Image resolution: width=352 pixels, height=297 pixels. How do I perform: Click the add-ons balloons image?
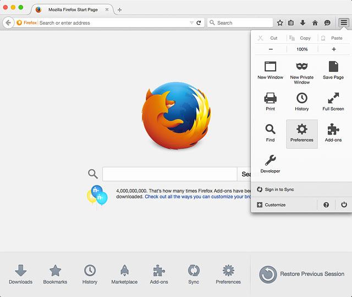tap(97, 195)
